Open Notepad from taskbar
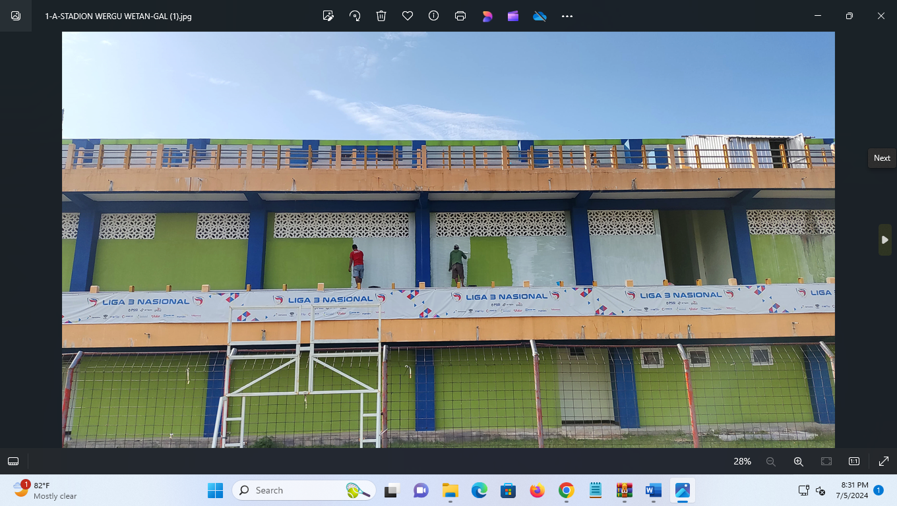897x506 pixels. coord(596,490)
